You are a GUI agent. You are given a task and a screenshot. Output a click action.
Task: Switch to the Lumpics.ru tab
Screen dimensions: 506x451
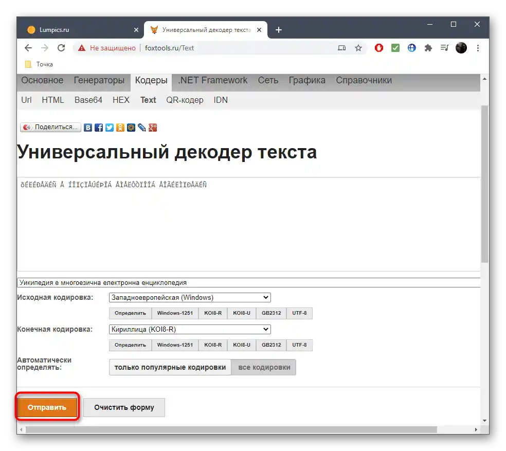81,30
